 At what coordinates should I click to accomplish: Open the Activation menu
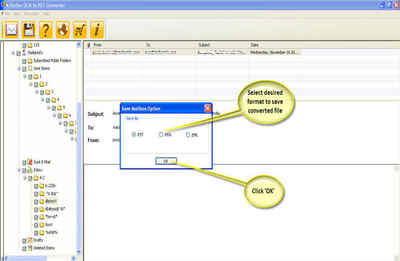tap(32, 14)
